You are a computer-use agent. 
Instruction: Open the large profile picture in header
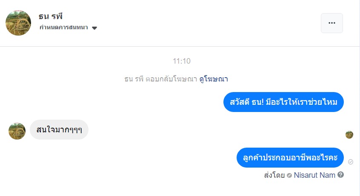point(18,23)
